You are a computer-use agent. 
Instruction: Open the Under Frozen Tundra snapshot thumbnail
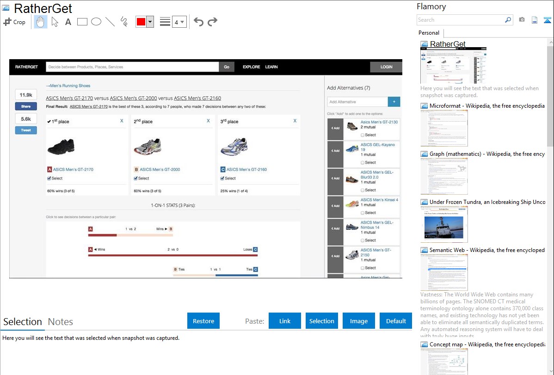pyautogui.click(x=444, y=224)
